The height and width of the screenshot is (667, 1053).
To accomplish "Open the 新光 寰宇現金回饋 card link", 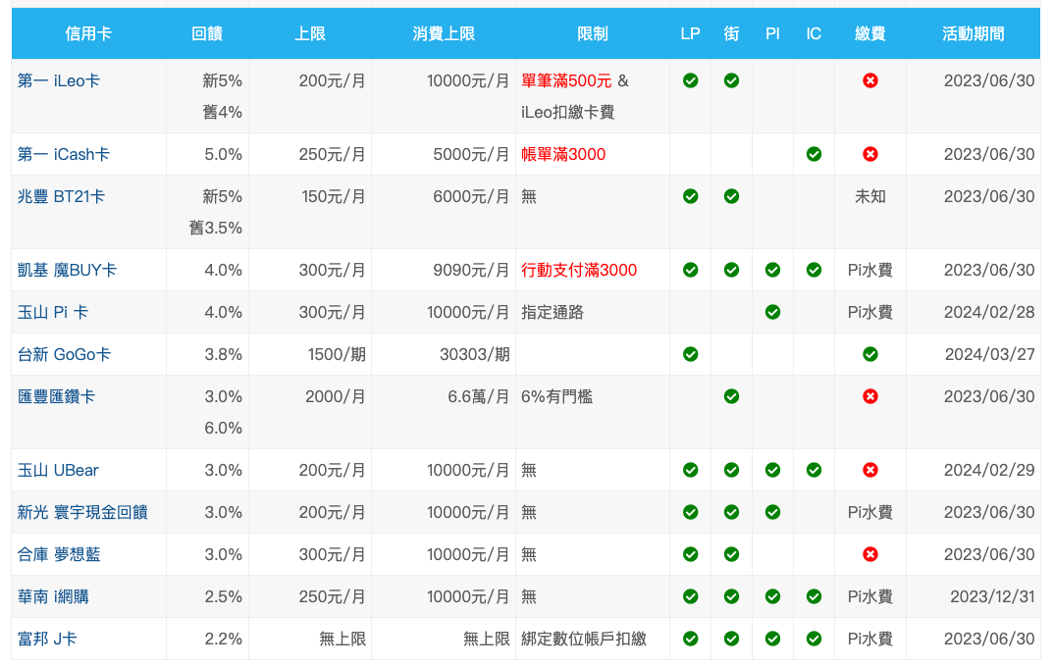I will coord(82,513).
